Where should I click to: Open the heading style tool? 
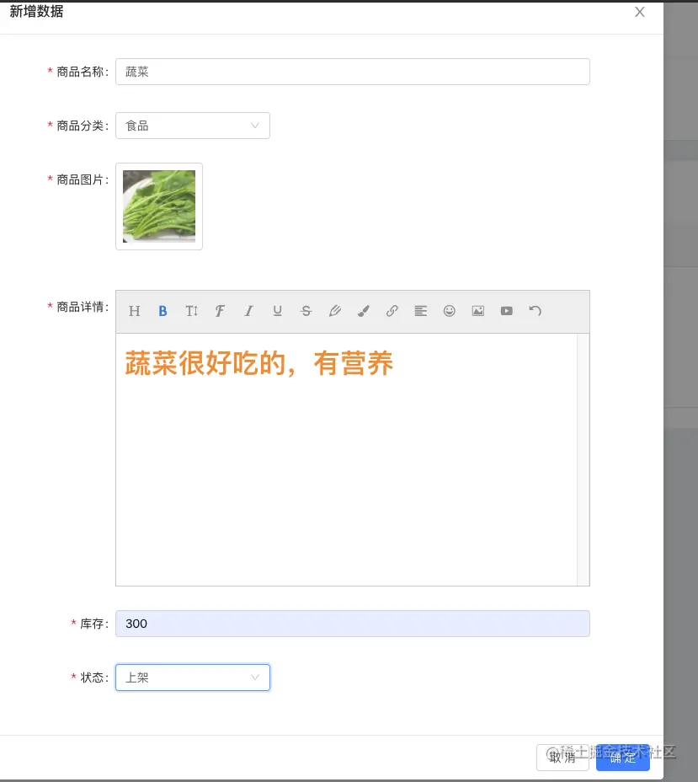pos(134,311)
